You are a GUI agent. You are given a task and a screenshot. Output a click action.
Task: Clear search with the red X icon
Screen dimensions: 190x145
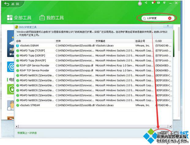(170, 18)
